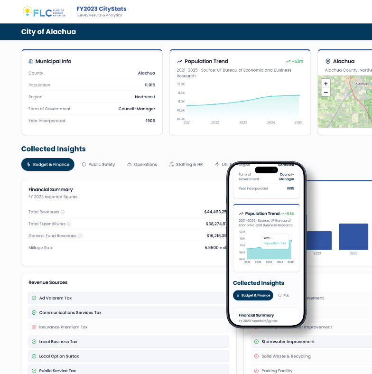Viewport: 372px width, 374px height.
Task: Switch to the Public Safety tab
Action: tap(98, 164)
